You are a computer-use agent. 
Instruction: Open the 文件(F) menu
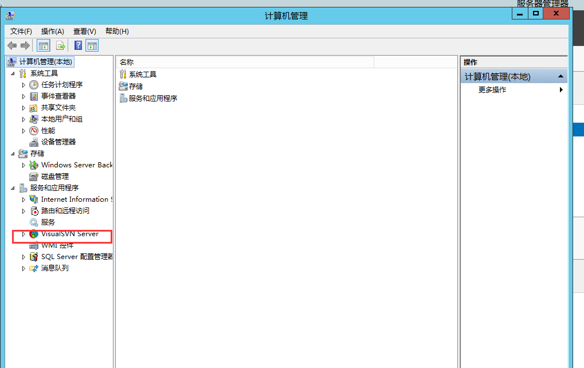coord(21,32)
